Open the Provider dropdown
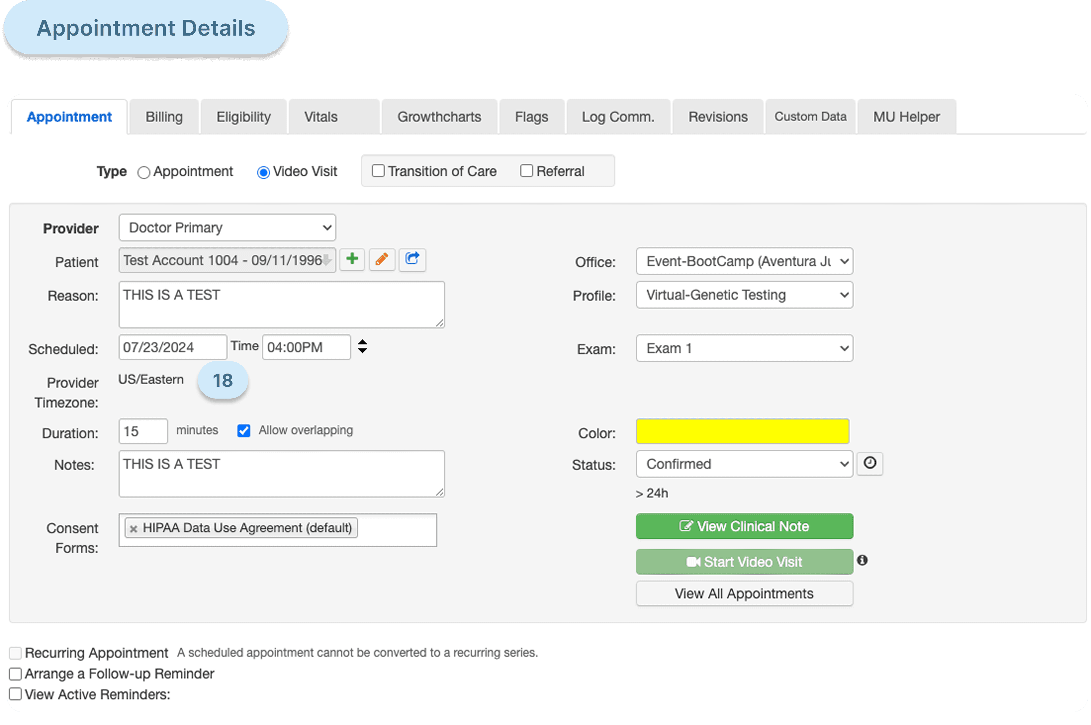Image resolution: width=1091 pixels, height=725 pixels. click(227, 227)
